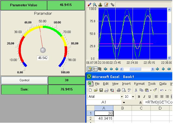Open the Arial font name dropdown
This screenshot has width=173, height=124.
(x=122, y=97)
